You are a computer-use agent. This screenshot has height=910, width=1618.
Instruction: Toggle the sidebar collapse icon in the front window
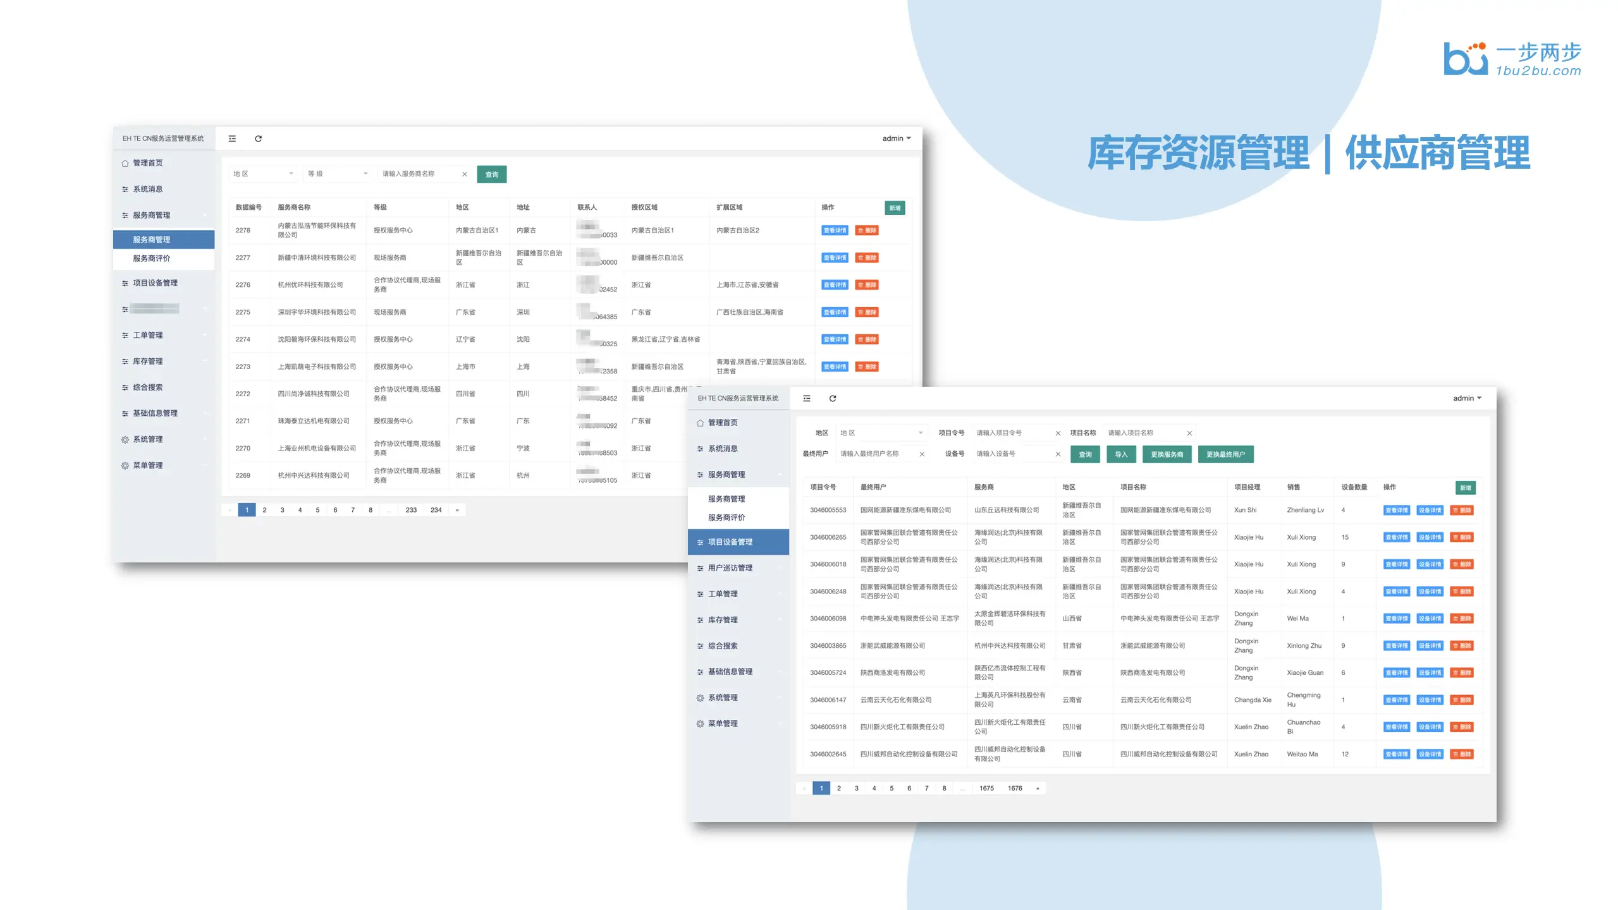coord(806,398)
